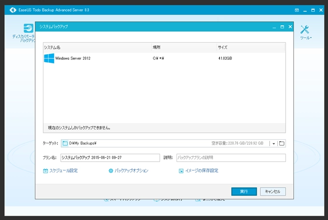Open イメージの保存設定 link
Viewport: 328px width, 220px height.
(202, 171)
